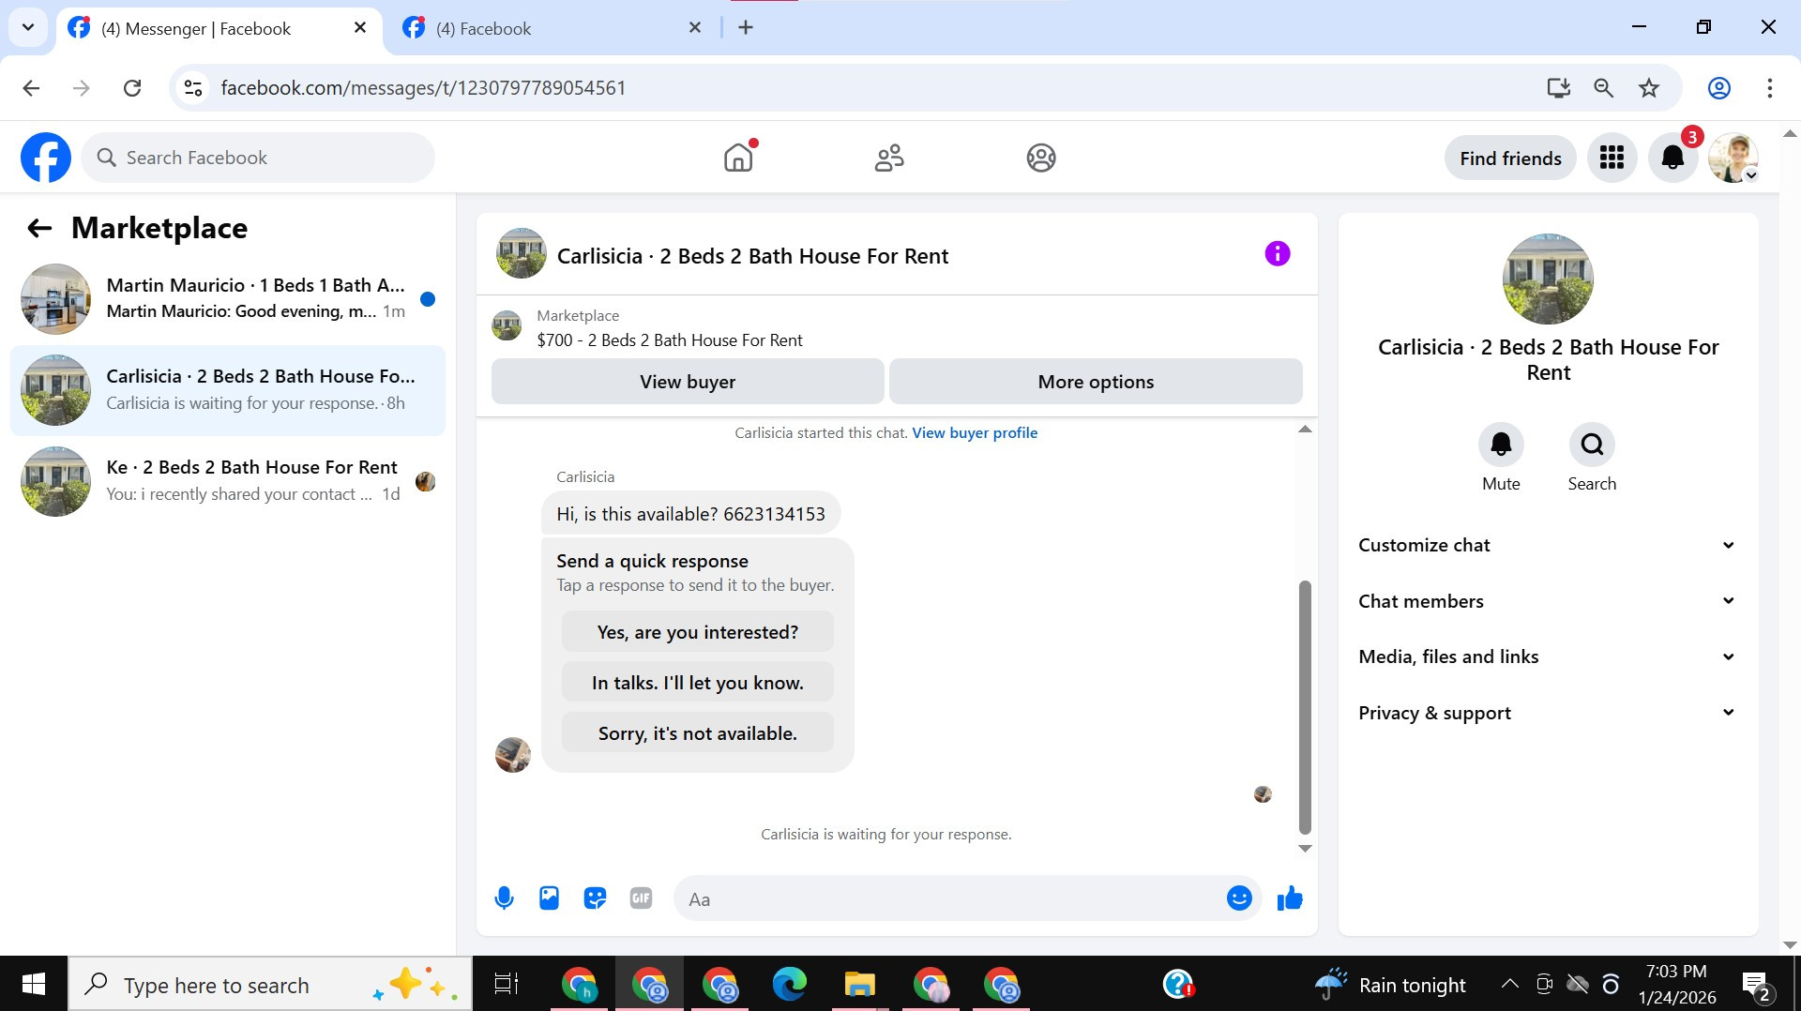Open the Groups icon in top navigation
Viewport: 1801px width, 1011px height.
pos(1041,158)
